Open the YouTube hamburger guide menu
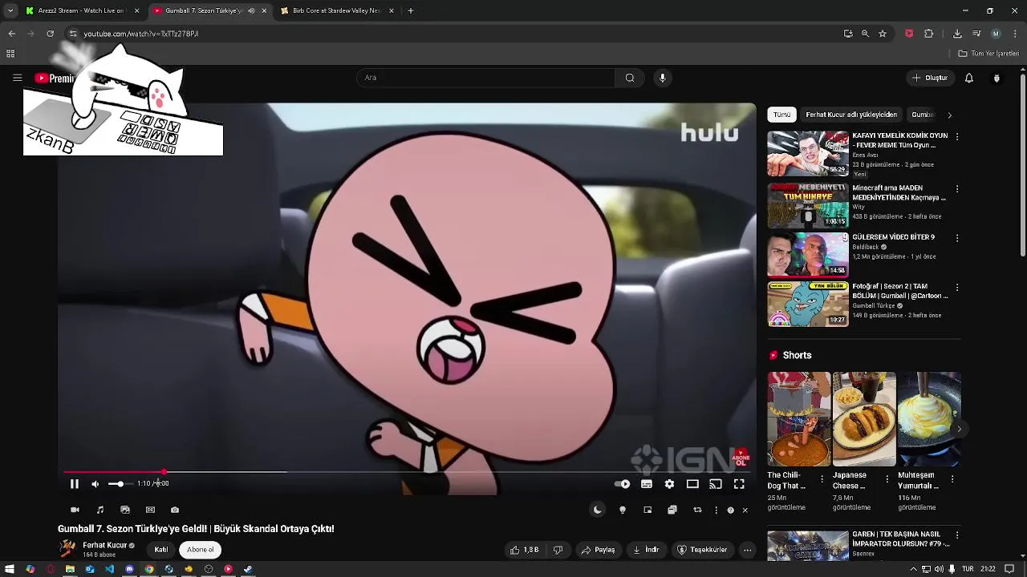The image size is (1027, 577). coord(17,78)
